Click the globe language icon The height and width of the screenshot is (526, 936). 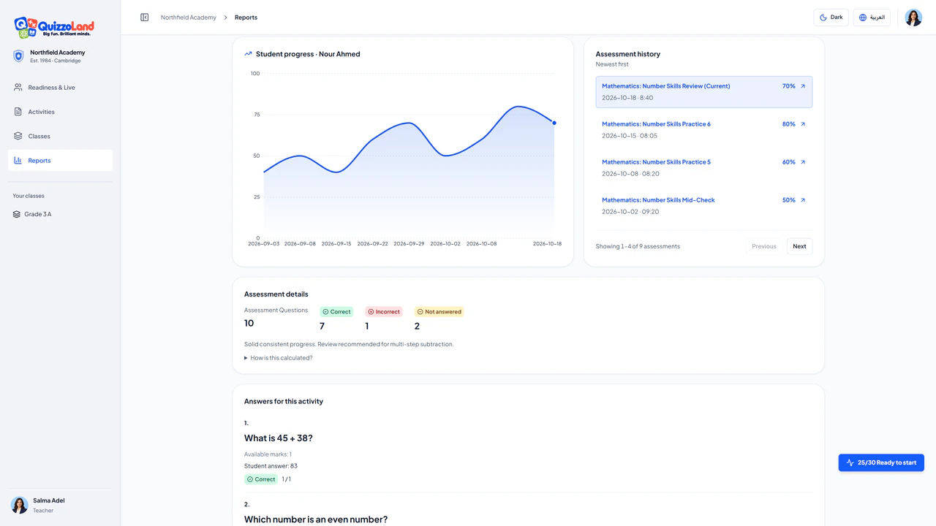[x=863, y=18]
